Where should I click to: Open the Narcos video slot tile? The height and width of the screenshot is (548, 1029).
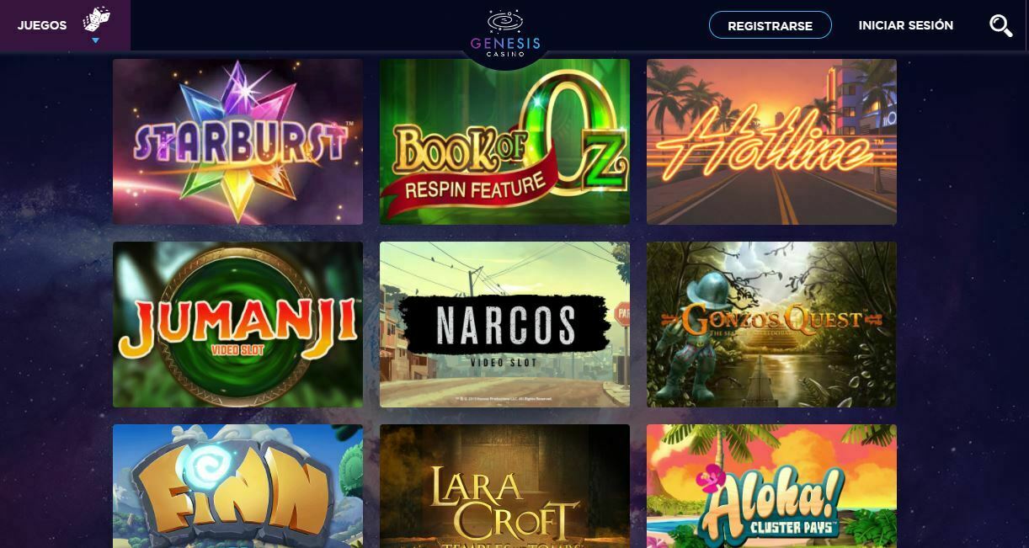click(504, 324)
